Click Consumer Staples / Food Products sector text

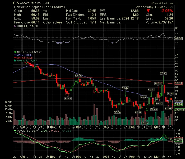point(39,7)
